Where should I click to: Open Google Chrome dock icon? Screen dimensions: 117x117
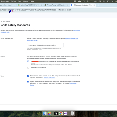(x=61, y=113)
